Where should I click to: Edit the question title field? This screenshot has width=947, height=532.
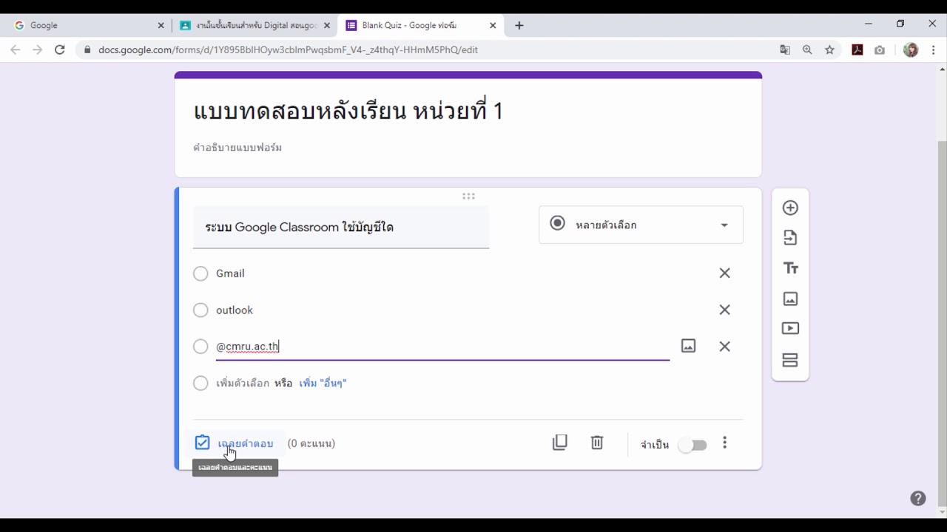[341, 228]
